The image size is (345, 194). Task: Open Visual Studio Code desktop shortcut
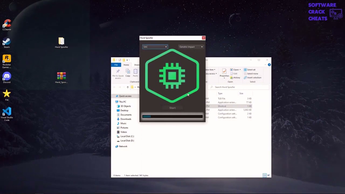pyautogui.click(x=7, y=114)
